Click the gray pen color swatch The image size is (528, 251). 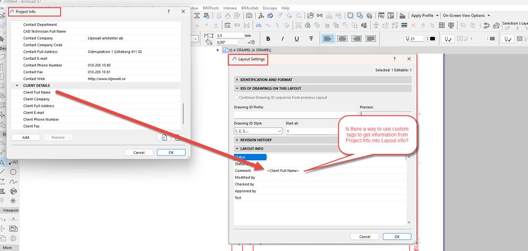pyautogui.click(x=492, y=39)
